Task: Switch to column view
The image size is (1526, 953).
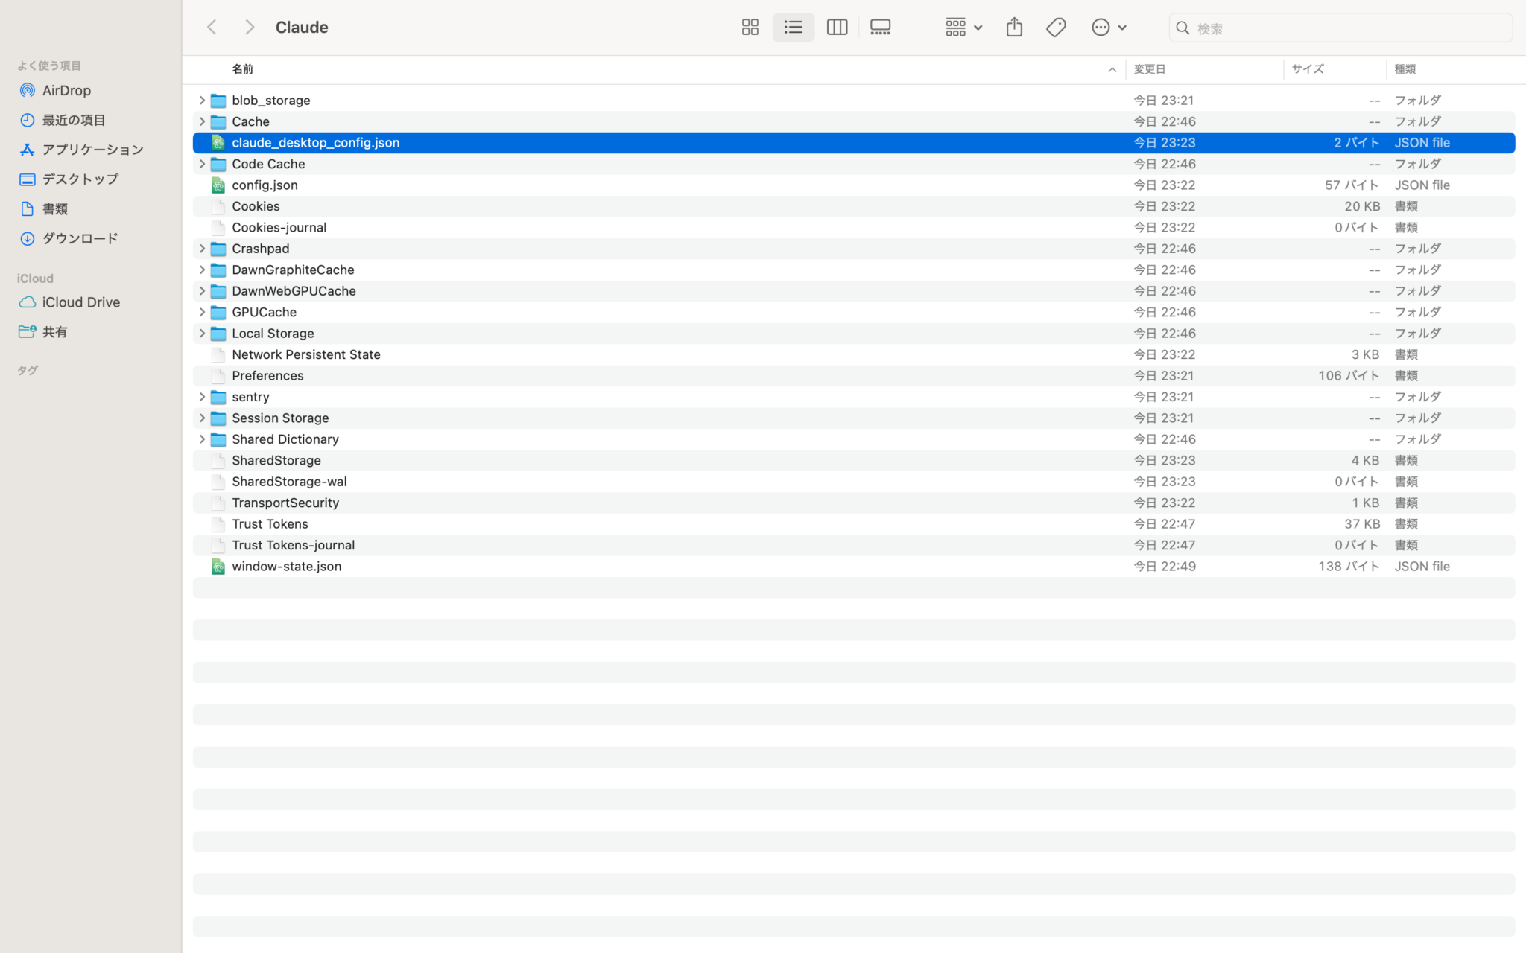Action: (x=837, y=28)
